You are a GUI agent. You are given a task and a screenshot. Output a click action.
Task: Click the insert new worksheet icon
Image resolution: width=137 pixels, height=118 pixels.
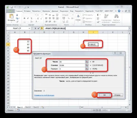43,107
